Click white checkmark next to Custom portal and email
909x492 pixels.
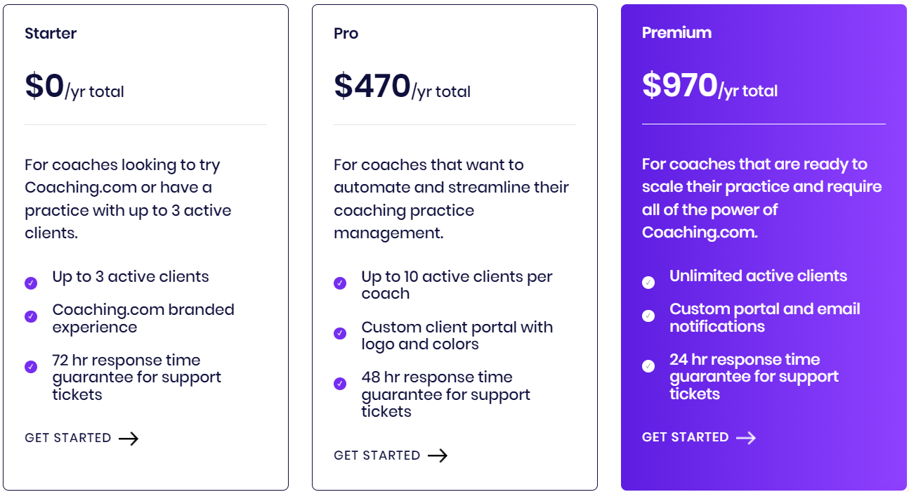(x=648, y=316)
